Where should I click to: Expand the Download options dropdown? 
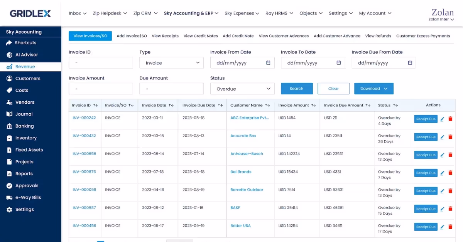coord(373,88)
